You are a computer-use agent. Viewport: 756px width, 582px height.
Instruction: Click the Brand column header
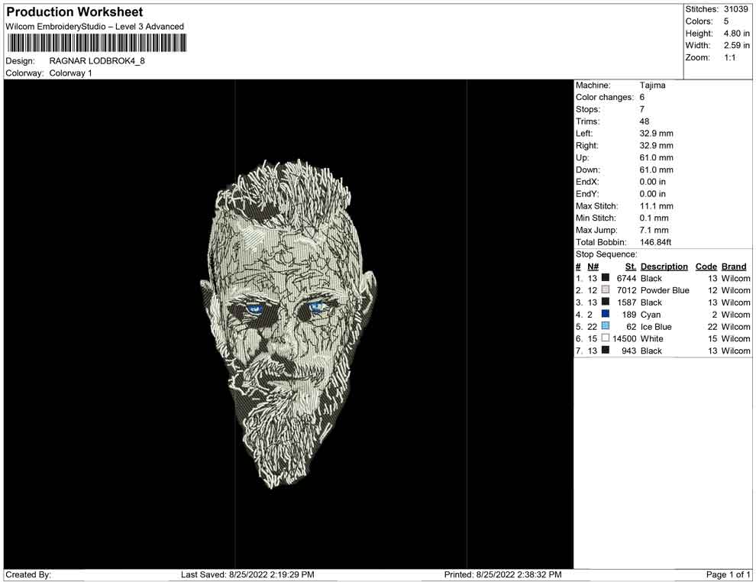[x=733, y=267]
